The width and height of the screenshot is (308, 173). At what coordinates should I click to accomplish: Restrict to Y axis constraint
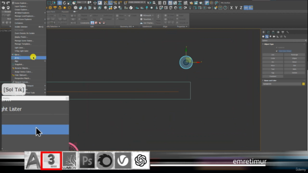tap(236, 8)
